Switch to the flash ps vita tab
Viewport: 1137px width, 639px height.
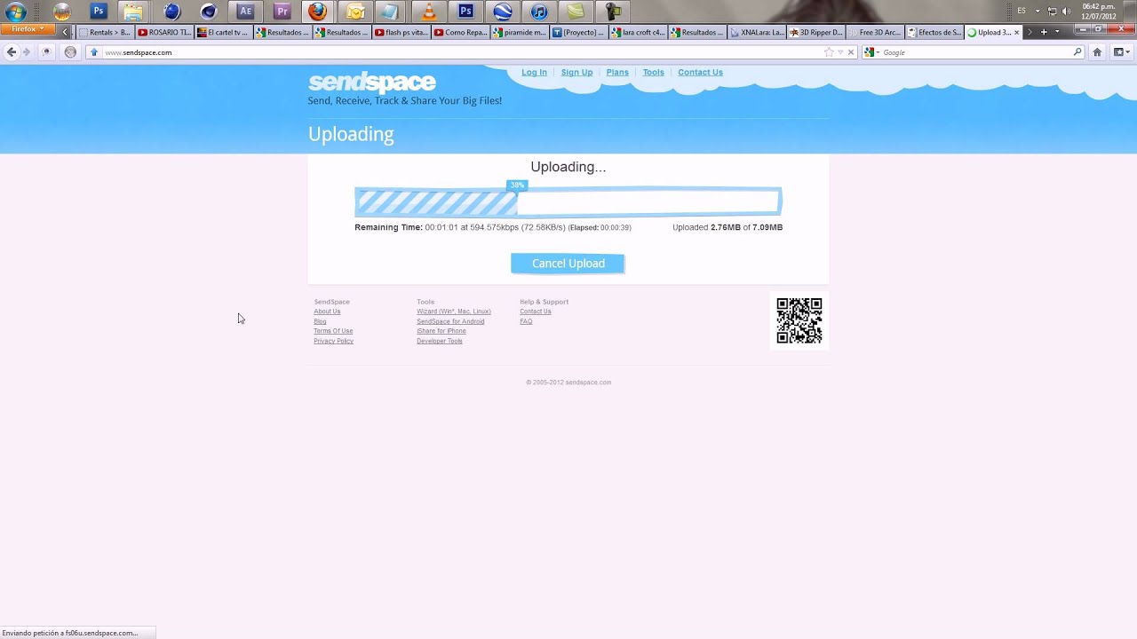click(402, 32)
